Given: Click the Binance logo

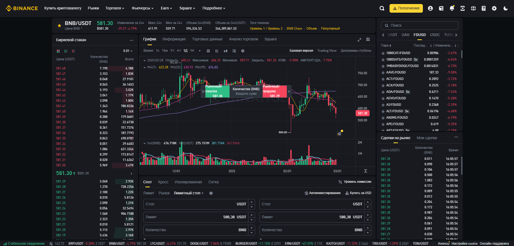Looking at the screenshot, I should click(x=22, y=8).
